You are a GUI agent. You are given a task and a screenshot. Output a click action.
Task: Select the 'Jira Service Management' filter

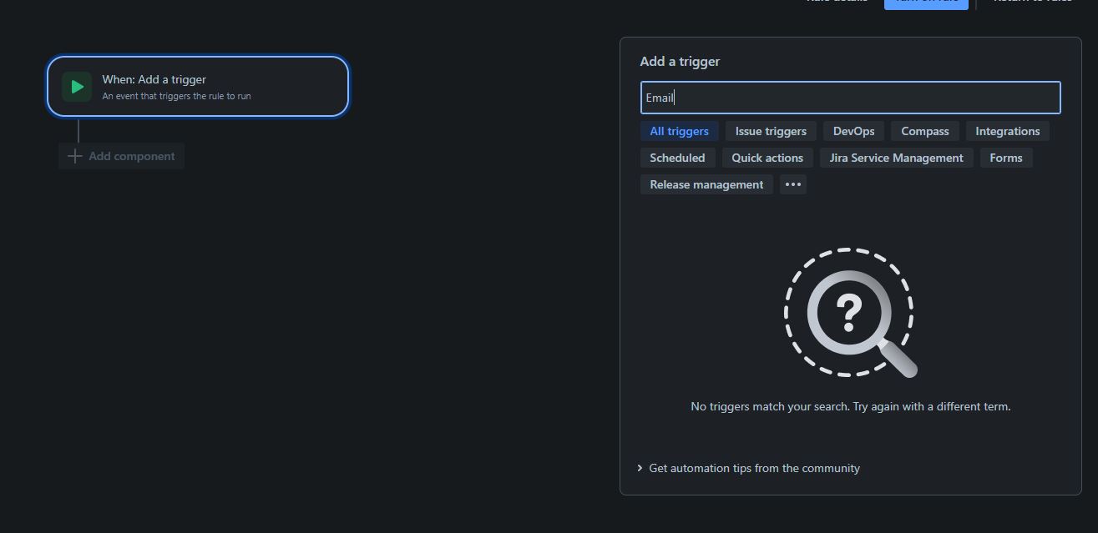click(x=896, y=158)
